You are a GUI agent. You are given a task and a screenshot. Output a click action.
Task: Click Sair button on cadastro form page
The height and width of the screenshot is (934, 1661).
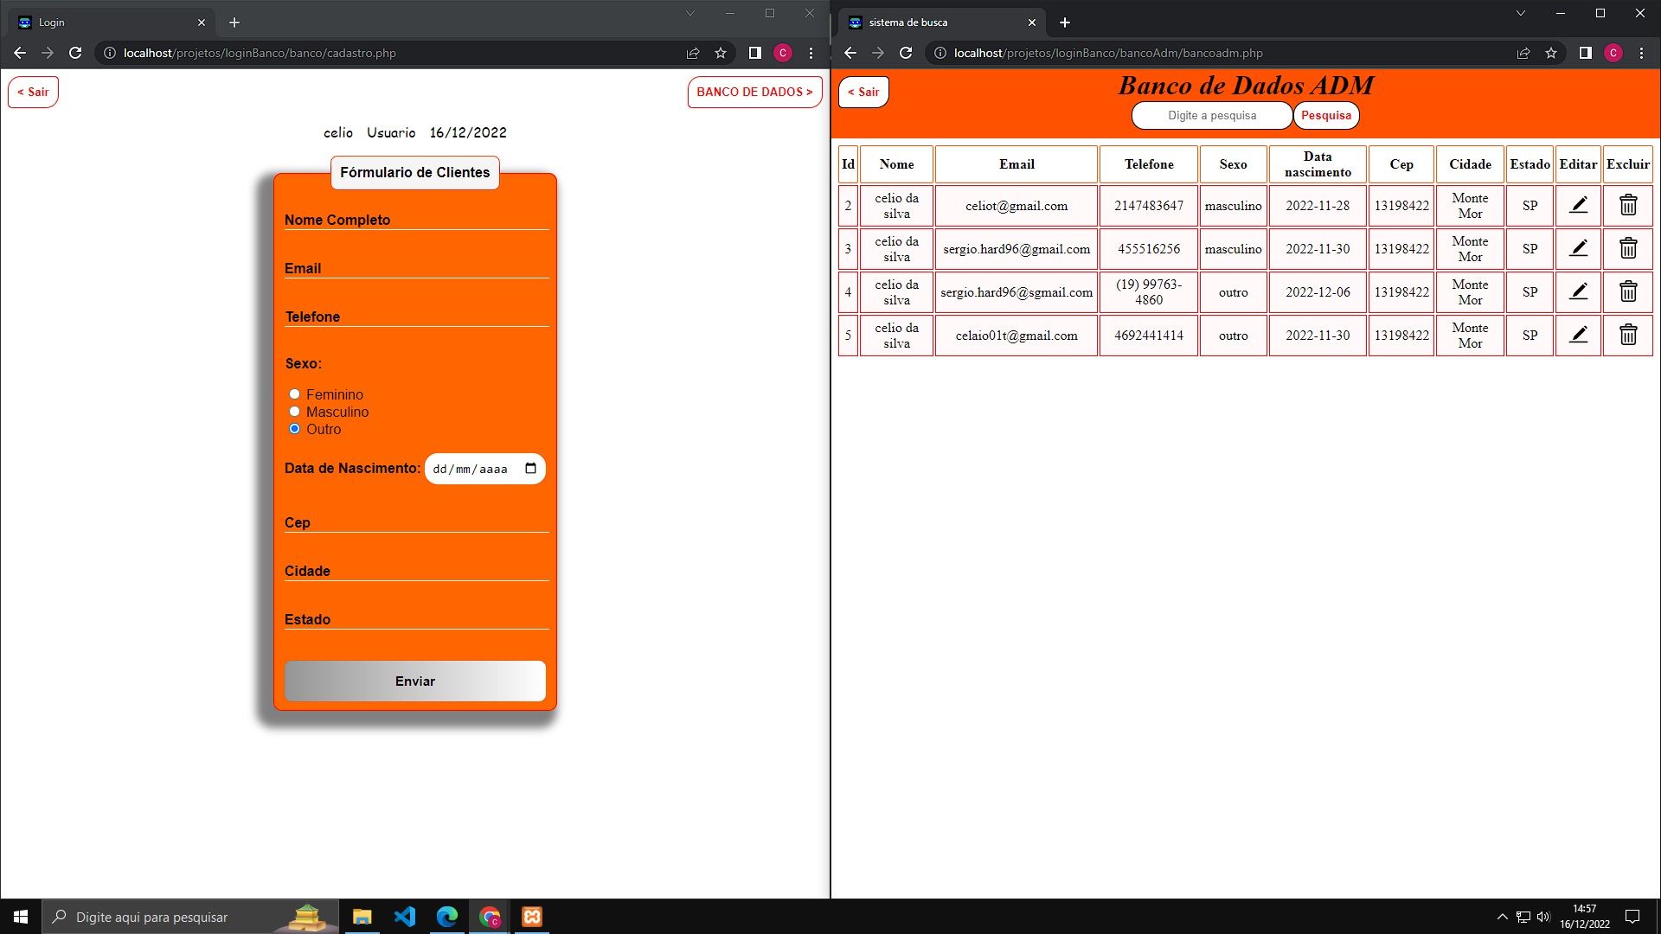coord(33,92)
